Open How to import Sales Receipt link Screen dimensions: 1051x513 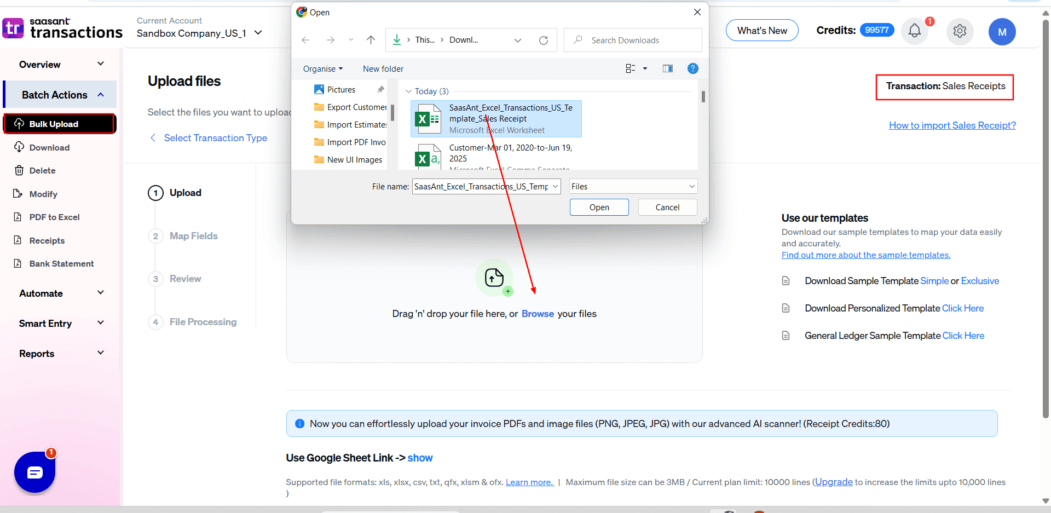952,125
